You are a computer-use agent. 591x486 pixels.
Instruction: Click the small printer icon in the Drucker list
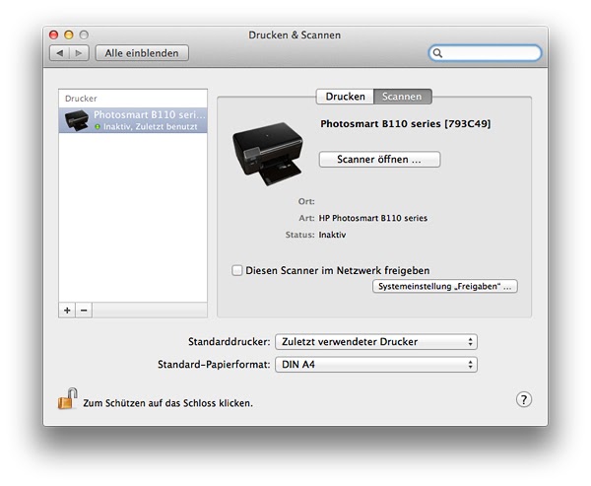[x=77, y=120]
